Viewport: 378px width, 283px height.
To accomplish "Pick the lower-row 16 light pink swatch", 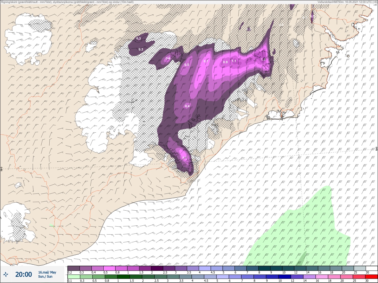I will (x=322, y=277).
